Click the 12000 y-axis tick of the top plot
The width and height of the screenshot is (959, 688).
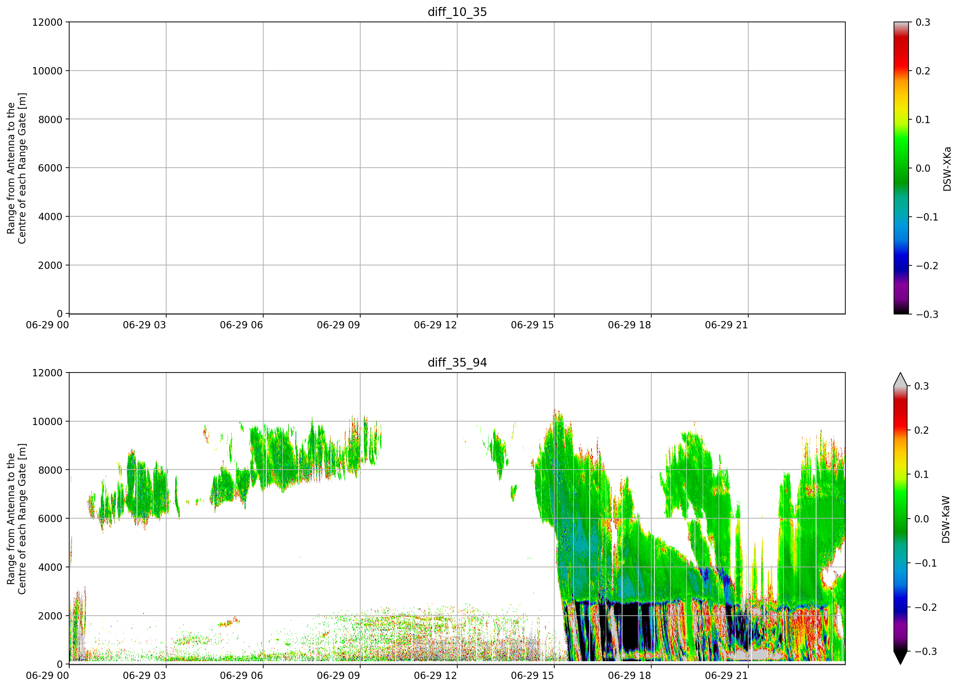point(47,22)
